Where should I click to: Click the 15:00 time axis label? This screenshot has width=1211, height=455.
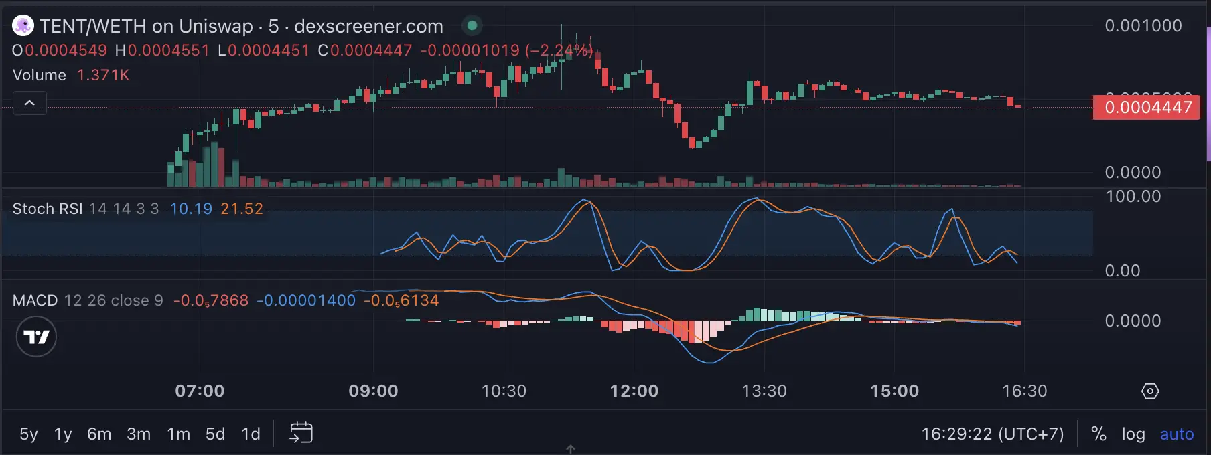894,391
